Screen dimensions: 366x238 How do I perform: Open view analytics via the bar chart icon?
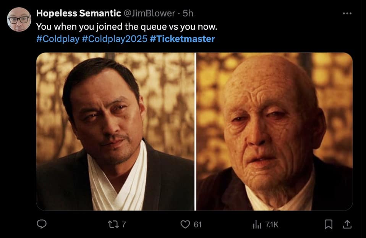[x=257, y=225]
